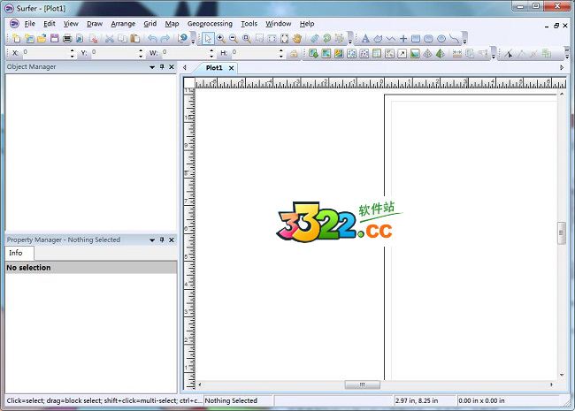
Task: Expand the map toolbar options arrow
Action: point(494,55)
